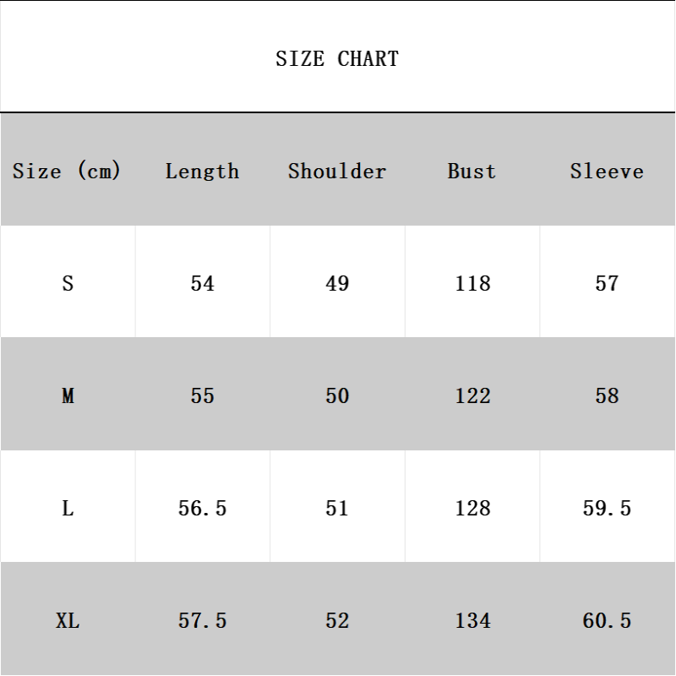Select the Shoulder value 52

click(x=337, y=620)
